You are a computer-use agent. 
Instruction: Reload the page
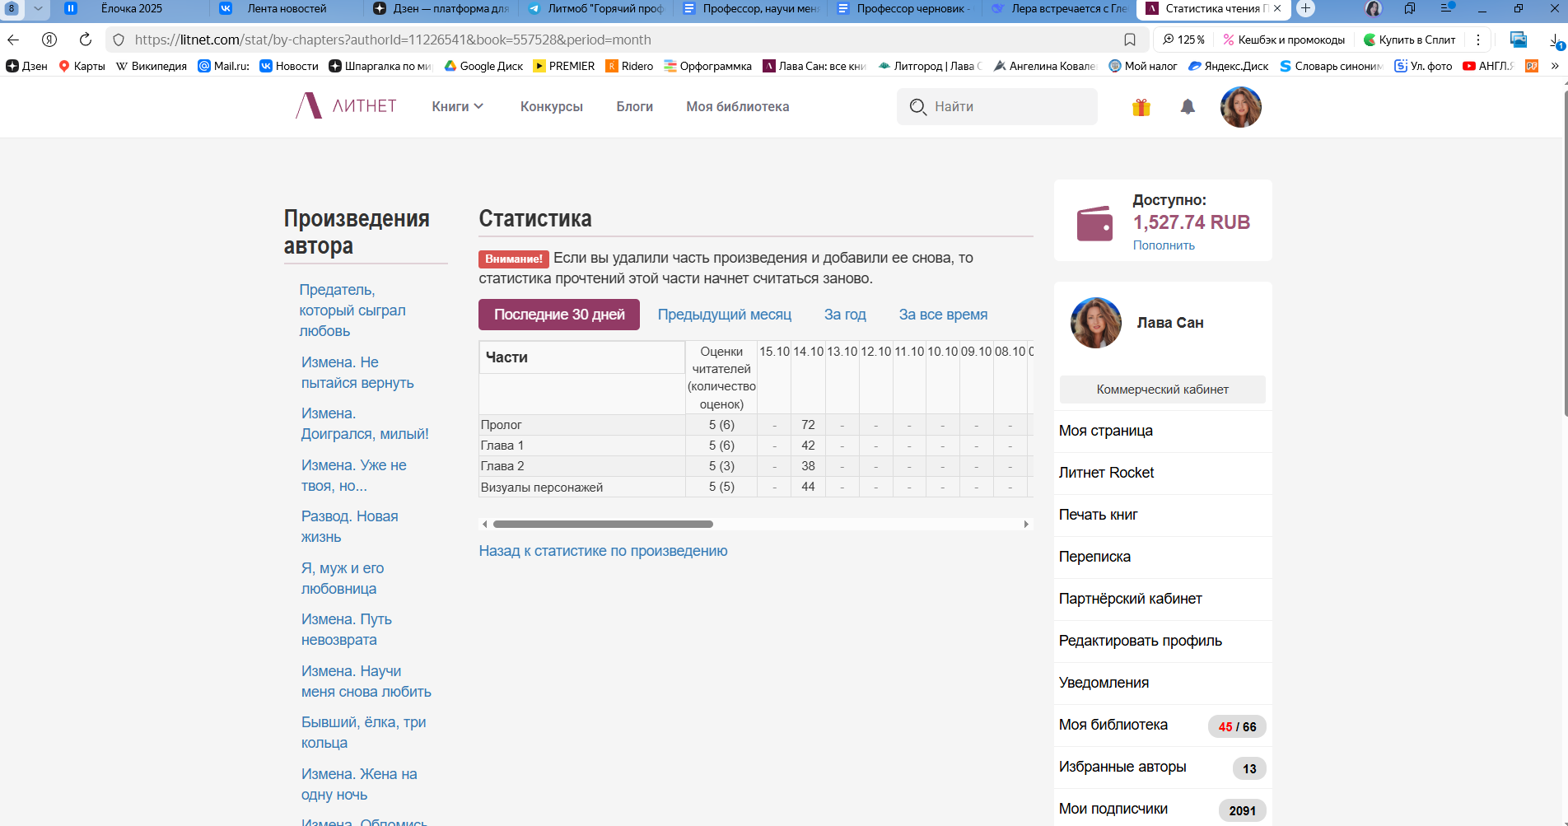tap(85, 40)
